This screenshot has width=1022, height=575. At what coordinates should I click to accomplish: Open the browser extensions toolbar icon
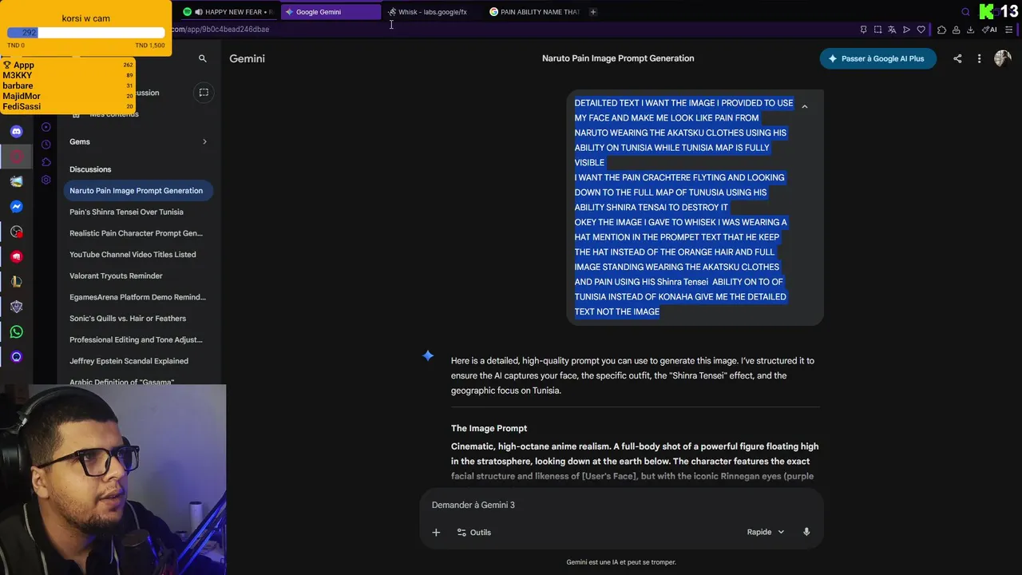(941, 30)
